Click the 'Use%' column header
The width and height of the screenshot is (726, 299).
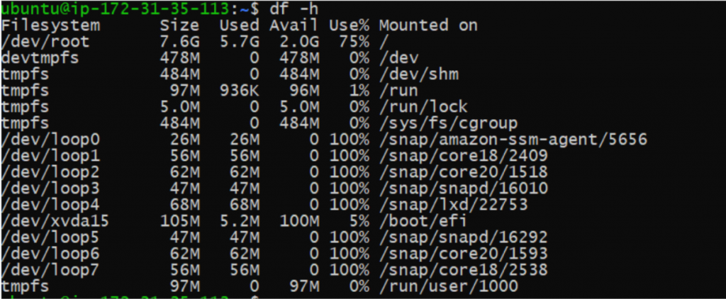point(349,25)
